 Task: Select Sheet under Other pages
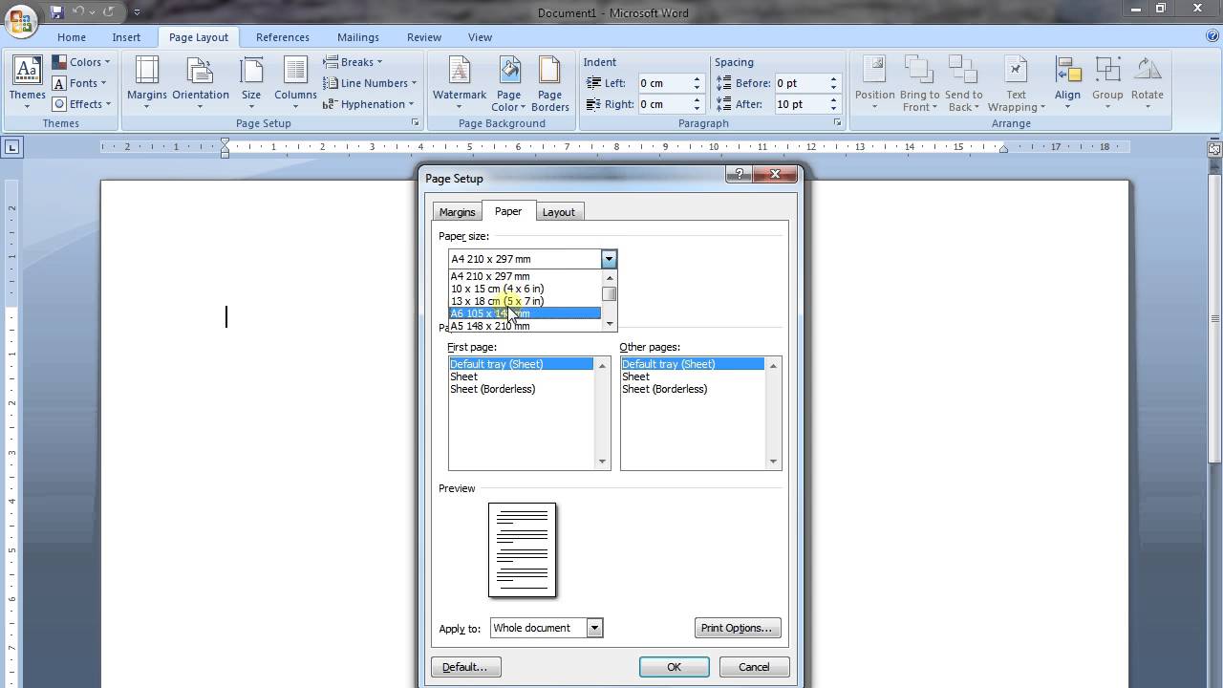coord(693,376)
